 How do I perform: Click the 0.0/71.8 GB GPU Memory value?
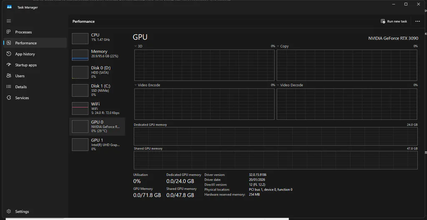coord(147,195)
